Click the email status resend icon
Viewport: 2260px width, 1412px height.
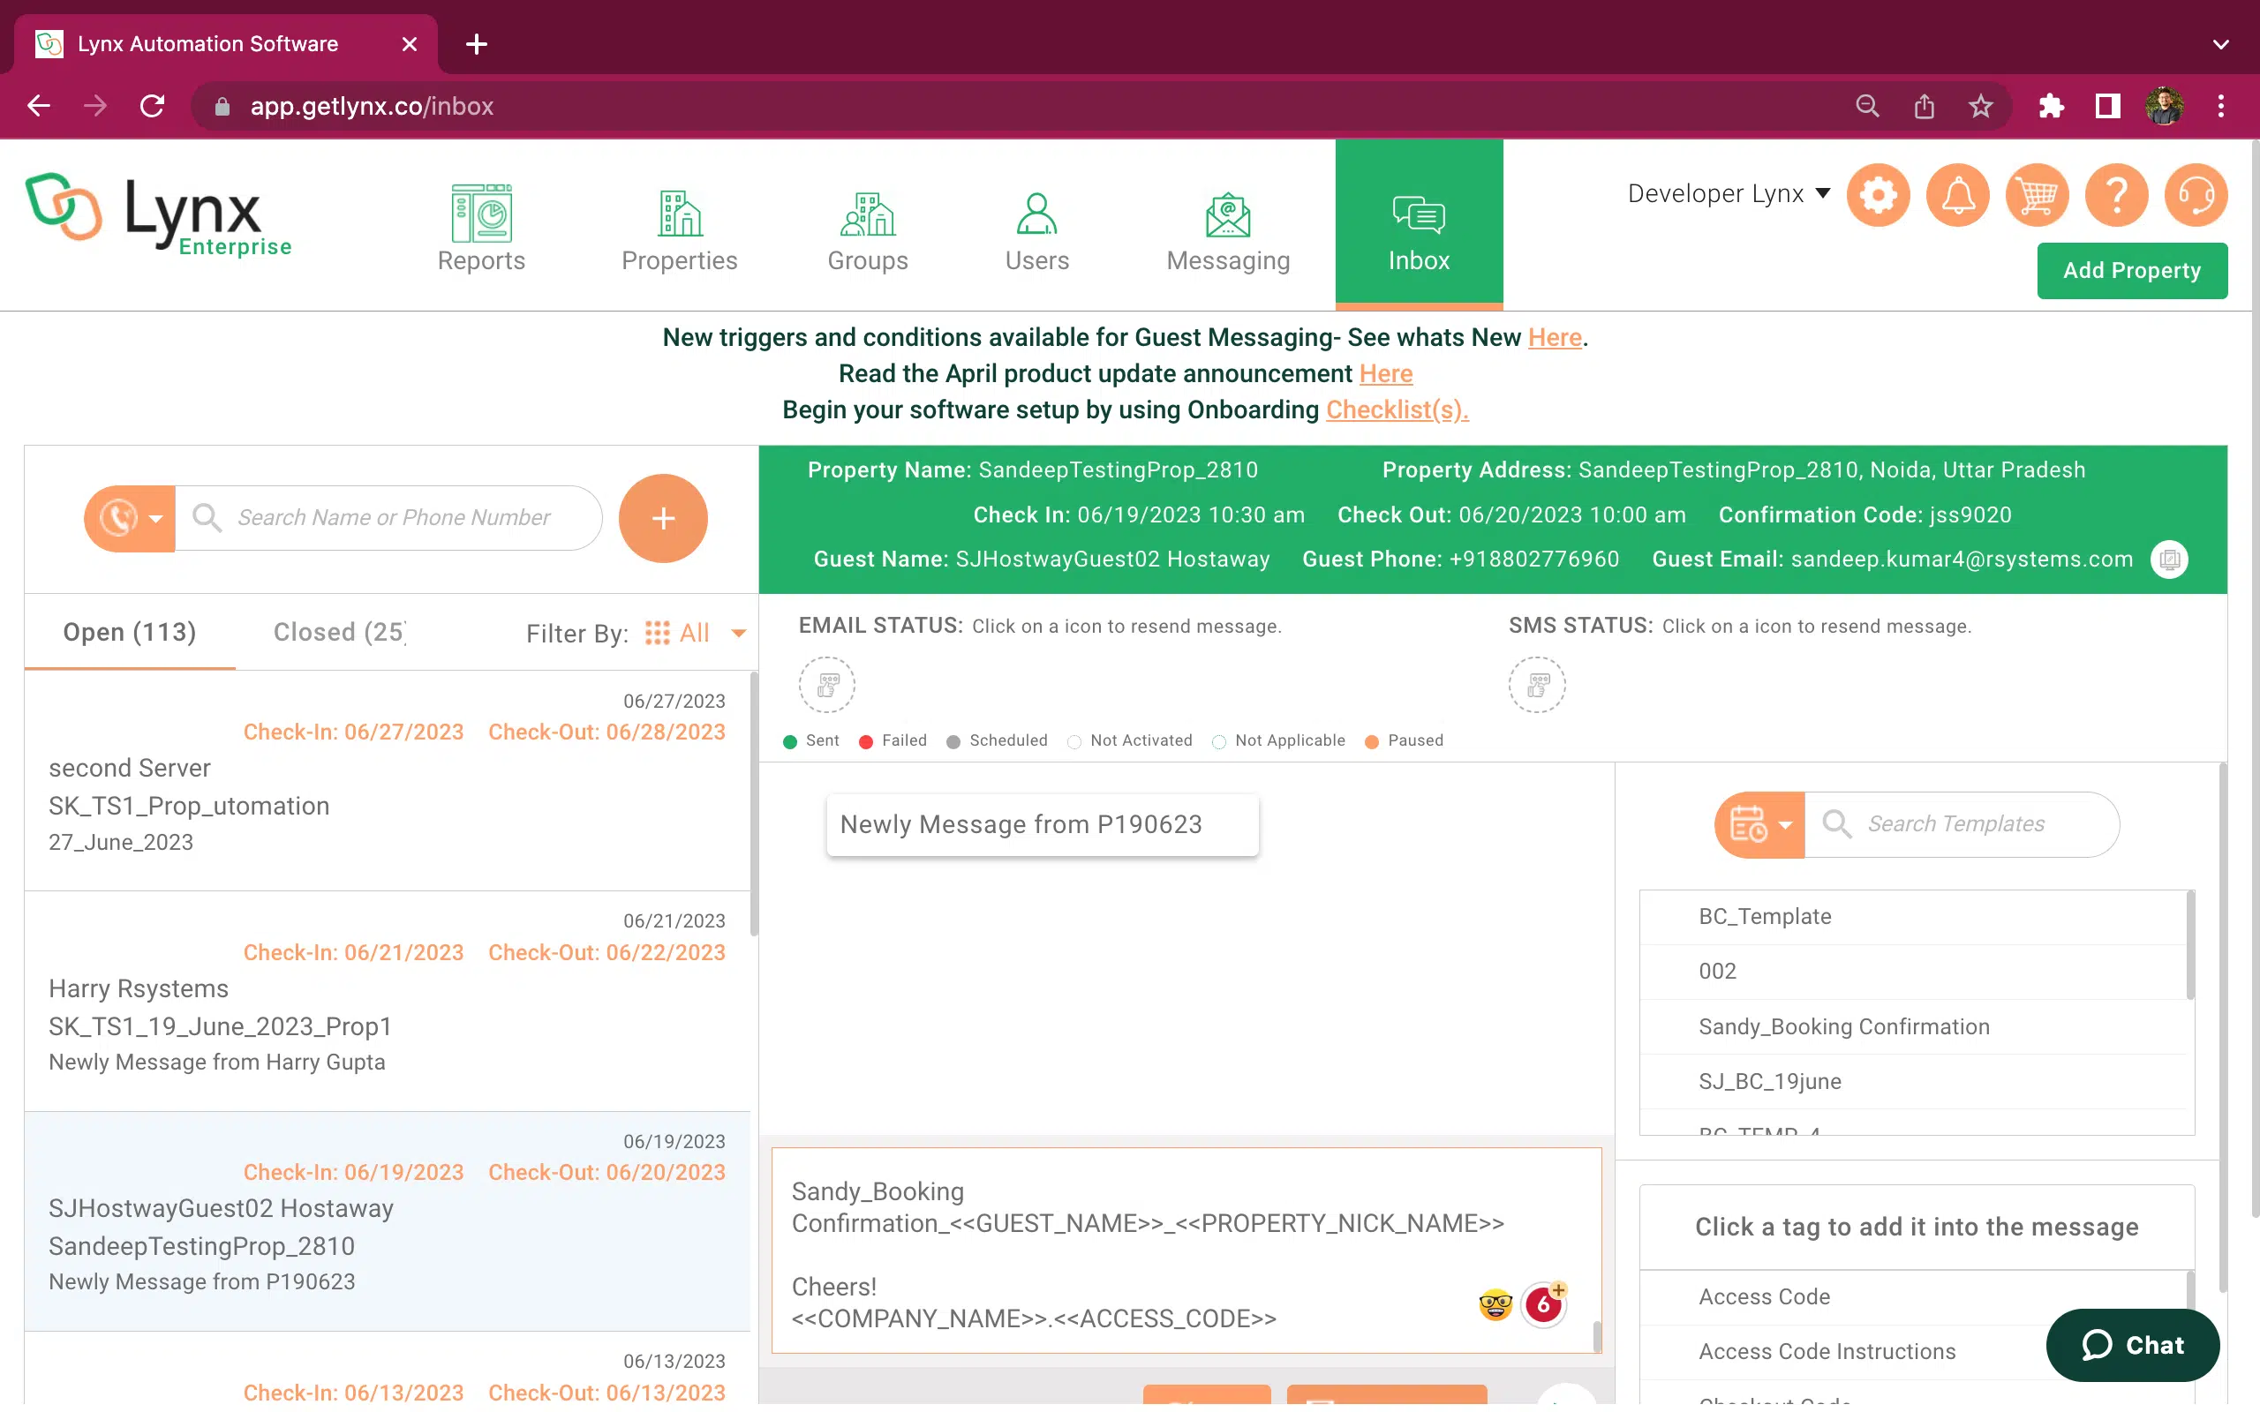(826, 685)
